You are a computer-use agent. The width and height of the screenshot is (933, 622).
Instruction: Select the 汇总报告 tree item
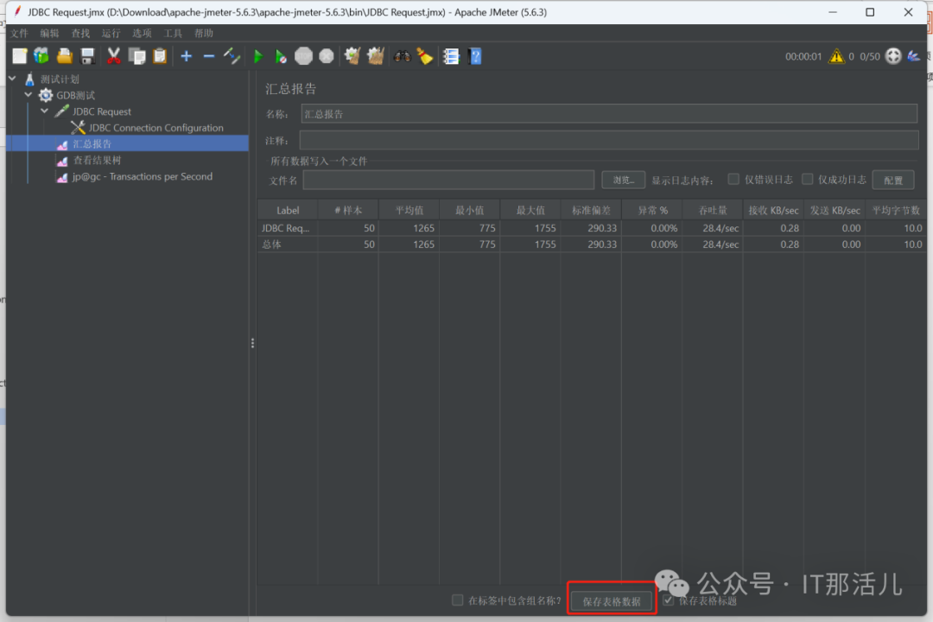[92, 143]
